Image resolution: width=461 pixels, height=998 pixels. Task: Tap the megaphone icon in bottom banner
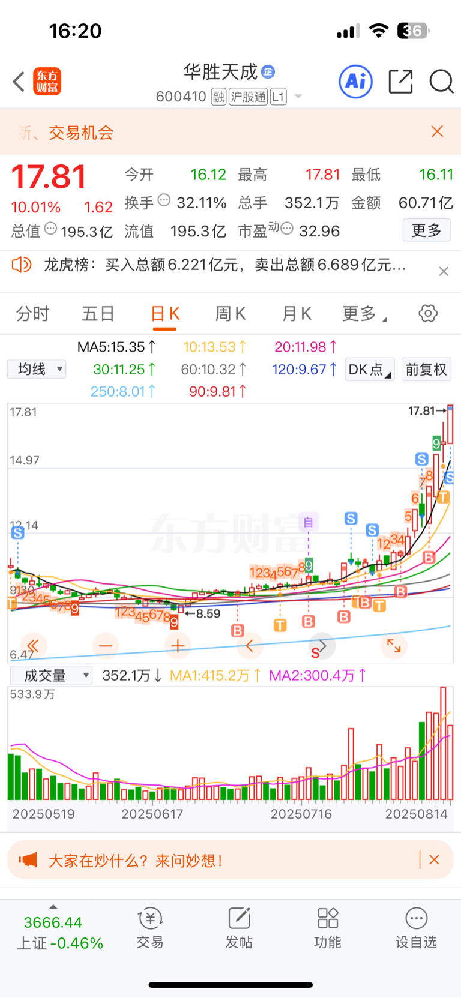(28, 860)
